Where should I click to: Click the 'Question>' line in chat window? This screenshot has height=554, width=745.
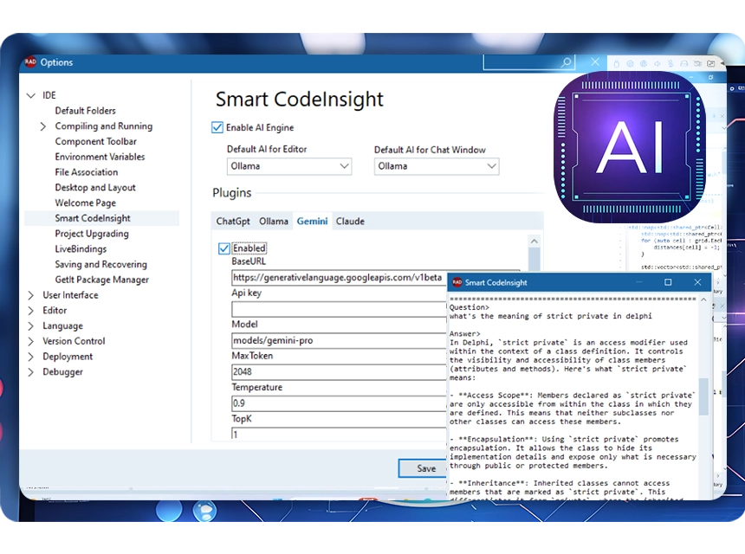point(470,307)
